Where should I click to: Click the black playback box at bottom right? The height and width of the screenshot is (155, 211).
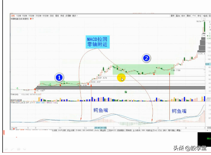(204, 139)
